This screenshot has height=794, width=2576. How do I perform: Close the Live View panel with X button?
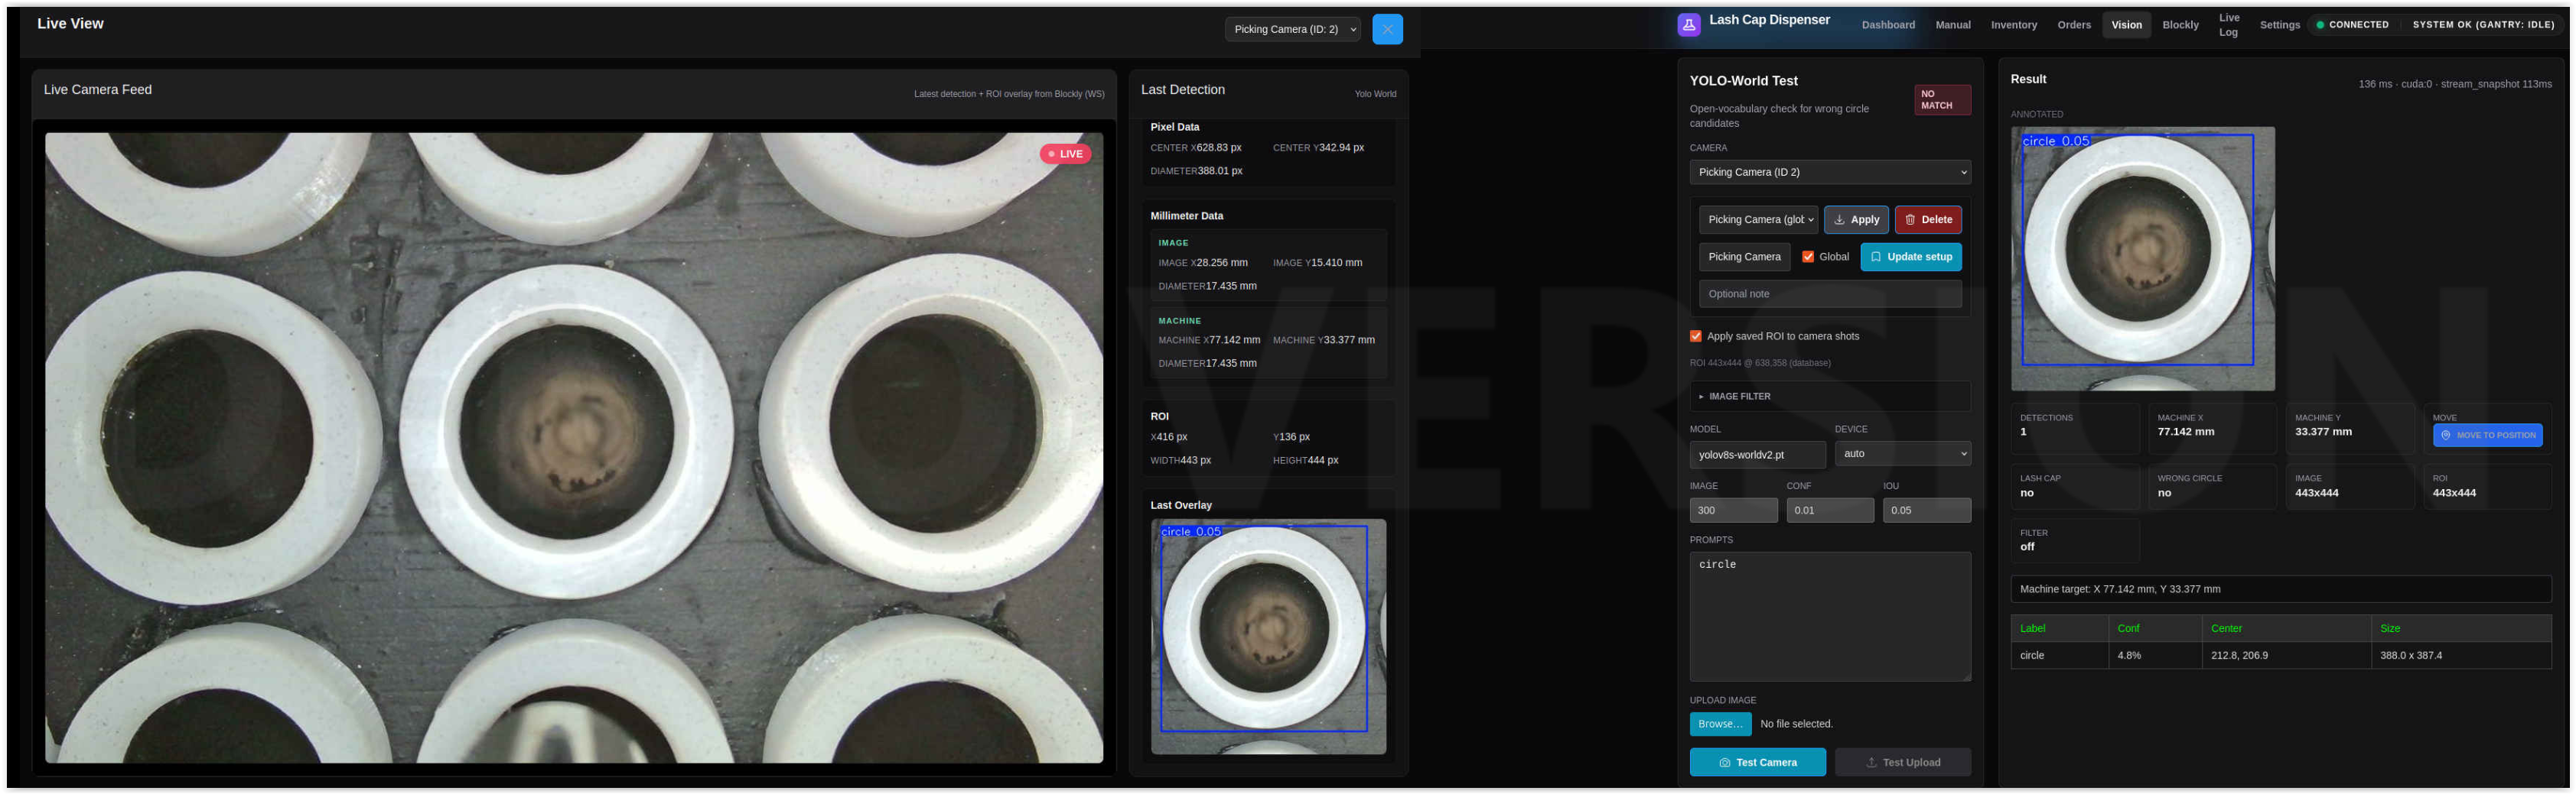click(x=1387, y=29)
